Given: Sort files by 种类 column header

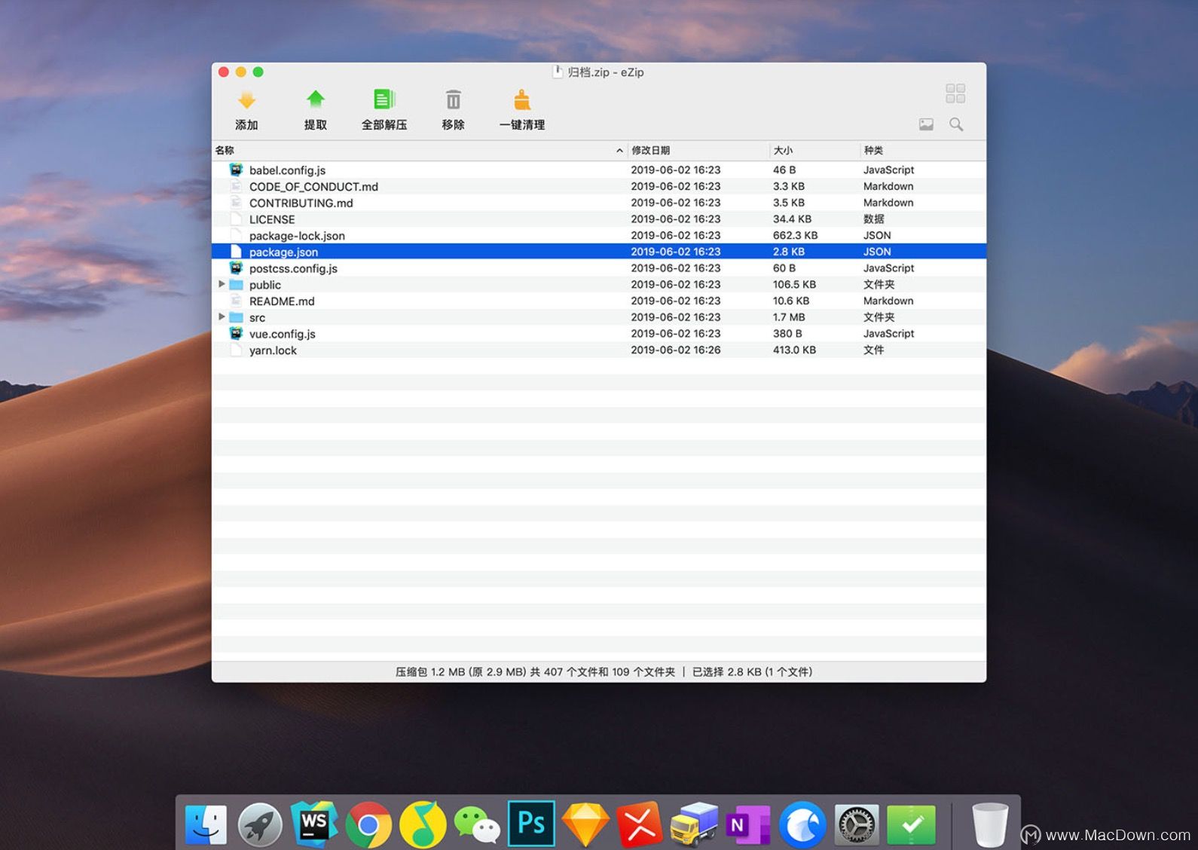Looking at the screenshot, I should pos(873,151).
